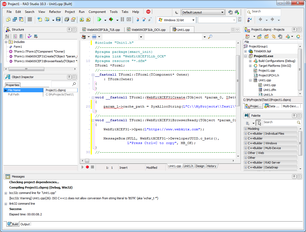Expand the C++Builder | Windows palette category
This screenshot has height=232, width=306.
pyautogui.click(x=246, y=143)
